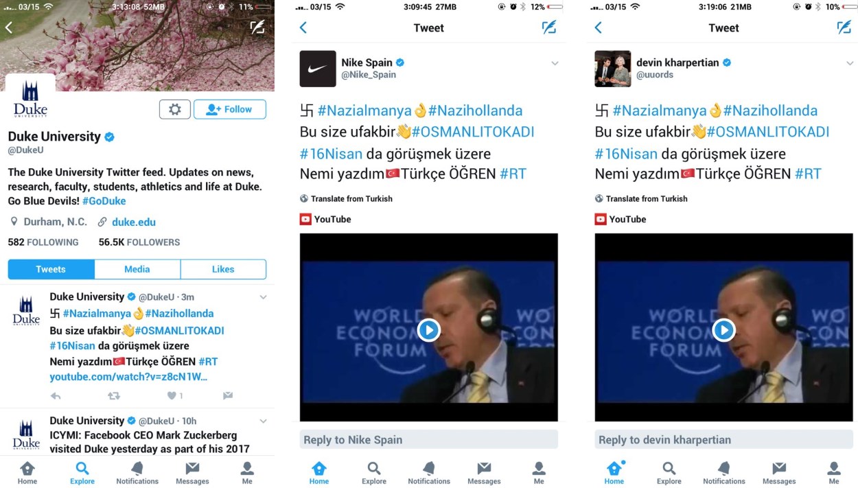
Task: Tap Home in the devin kharpertian screen's bottom bar
Action: coord(614,473)
